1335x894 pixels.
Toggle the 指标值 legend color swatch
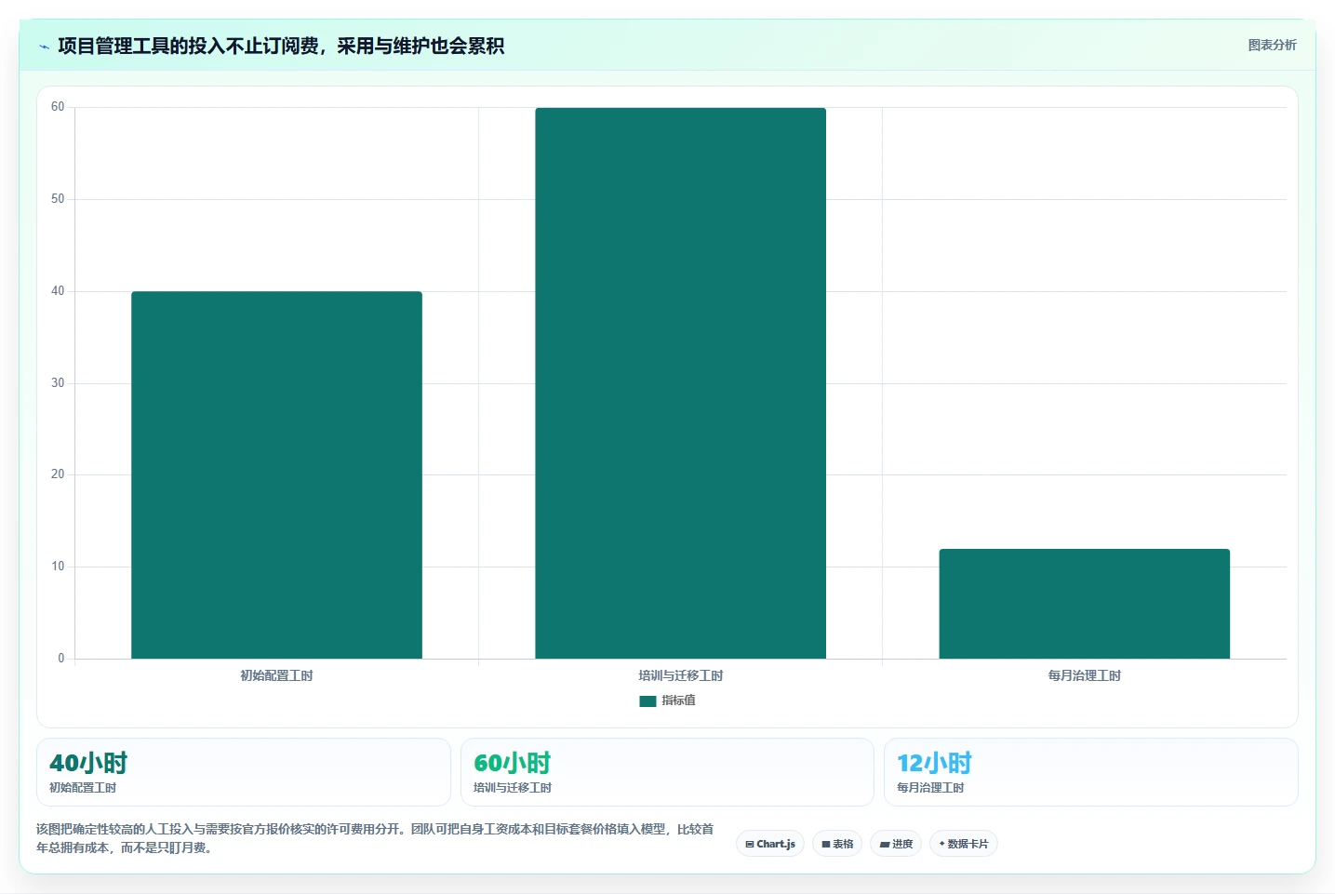(647, 701)
